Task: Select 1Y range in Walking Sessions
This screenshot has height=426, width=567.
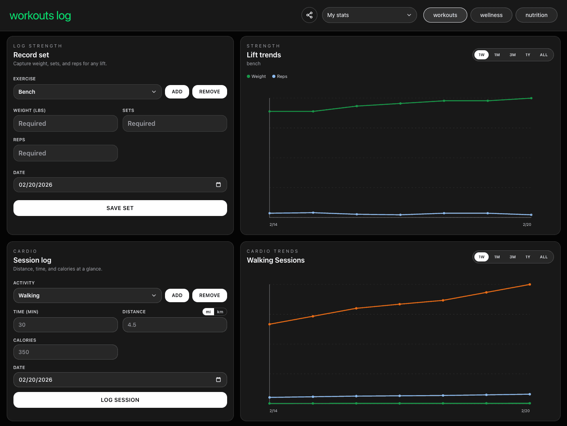Action: [x=528, y=257]
